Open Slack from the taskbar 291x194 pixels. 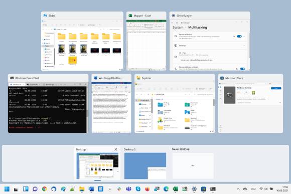(x=119, y=189)
